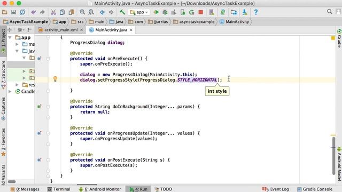Toggle the 2: Favorites tool window
Viewport: 342px width, 192px height.
tap(3, 142)
